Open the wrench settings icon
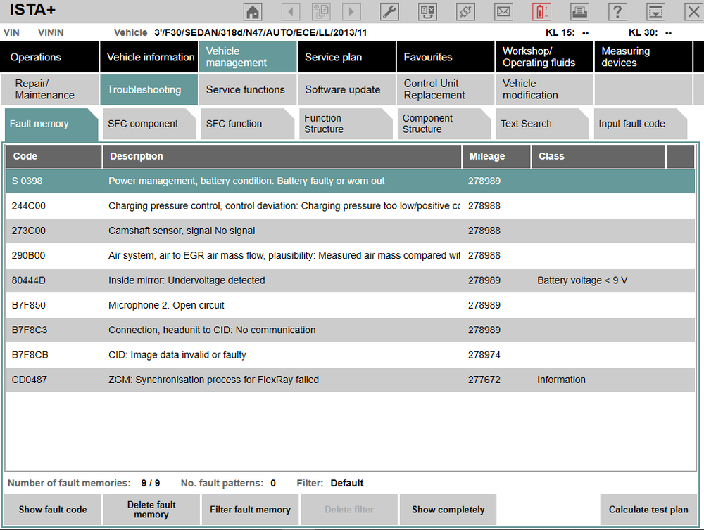Image resolution: width=704 pixels, height=530 pixels. coord(389,12)
